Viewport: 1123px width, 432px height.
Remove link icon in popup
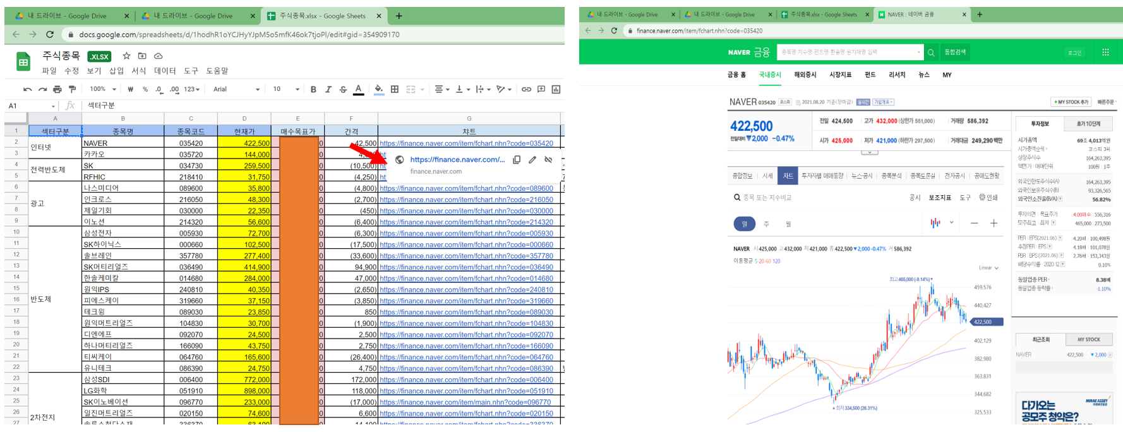pos(548,160)
